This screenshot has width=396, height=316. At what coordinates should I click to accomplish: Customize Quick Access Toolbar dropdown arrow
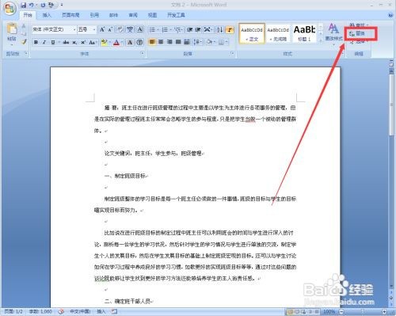tap(62, 5)
